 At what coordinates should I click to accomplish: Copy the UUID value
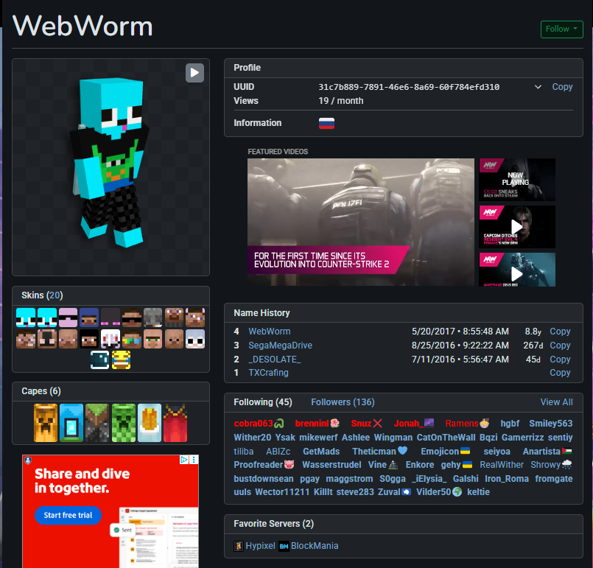point(562,87)
